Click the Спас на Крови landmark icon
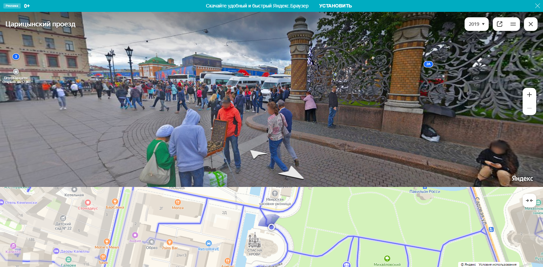 coord(255,241)
